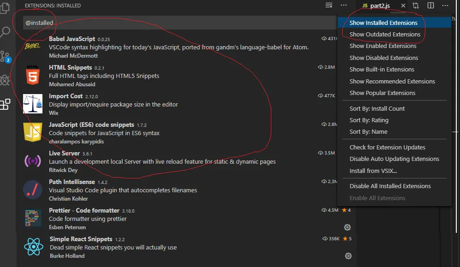Open the Debug view in activity bar
The width and height of the screenshot is (460, 267).
(5, 80)
